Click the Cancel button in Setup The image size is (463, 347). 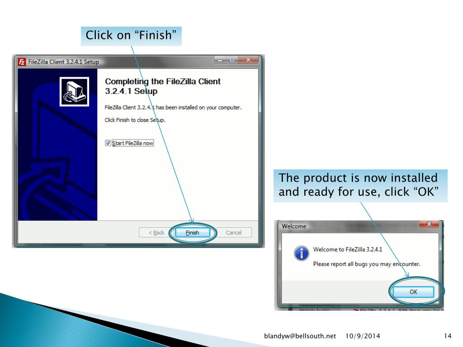click(x=234, y=233)
